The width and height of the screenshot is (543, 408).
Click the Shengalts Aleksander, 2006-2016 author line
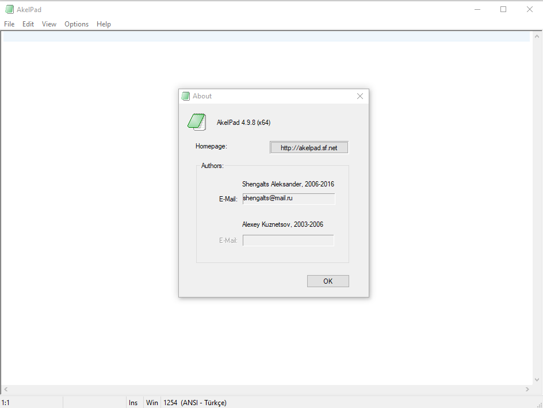click(288, 184)
